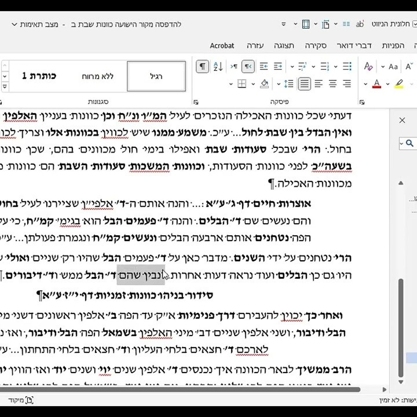Image resolution: width=417 pixels, height=417 pixels.
Task: Click the margins icon in quick access toolbar
Action: coord(306,24)
